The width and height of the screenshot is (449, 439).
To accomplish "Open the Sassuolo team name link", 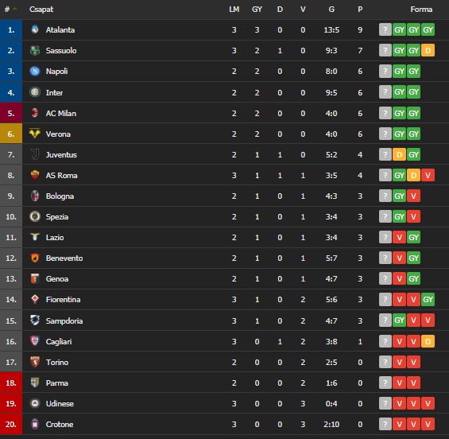I will (61, 51).
